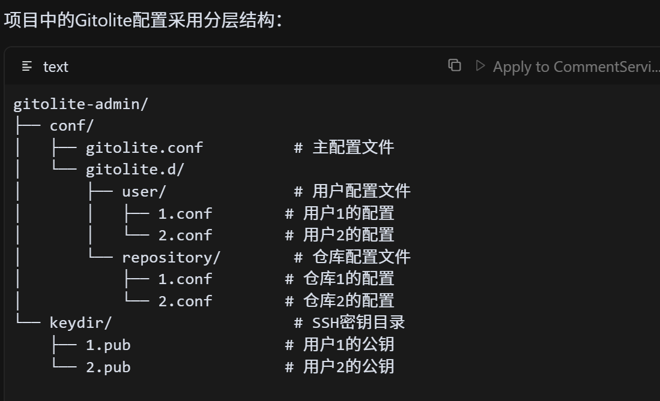Click the comment "# SSH密钥目录"

point(350,322)
